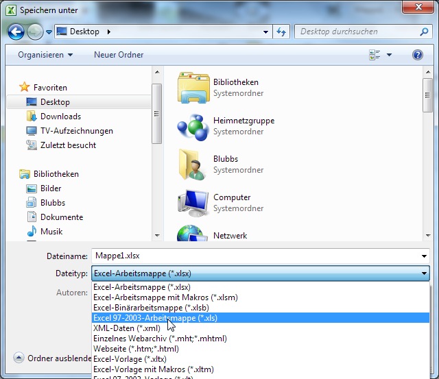
Task: Select Blubbs library in navigation pane
Action: pos(53,203)
